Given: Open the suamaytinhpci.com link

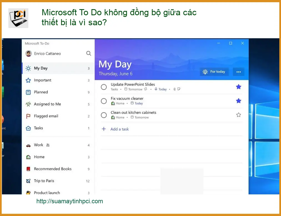Looking at the screenshot, I should tap(70, 201).
